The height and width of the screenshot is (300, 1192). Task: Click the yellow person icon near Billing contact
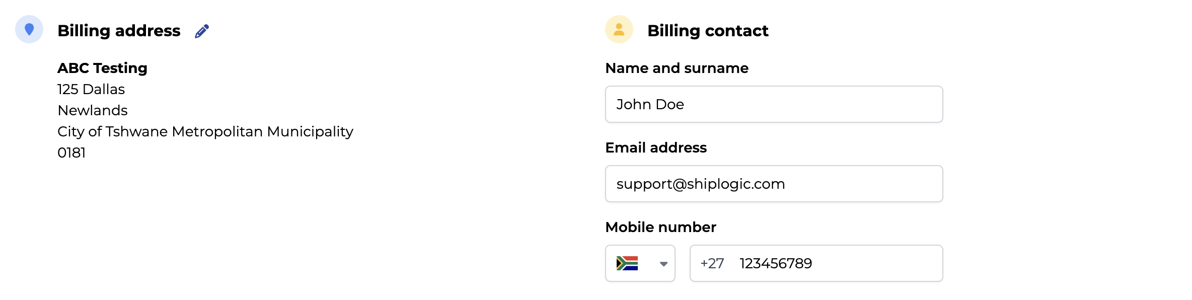(619, 29)
